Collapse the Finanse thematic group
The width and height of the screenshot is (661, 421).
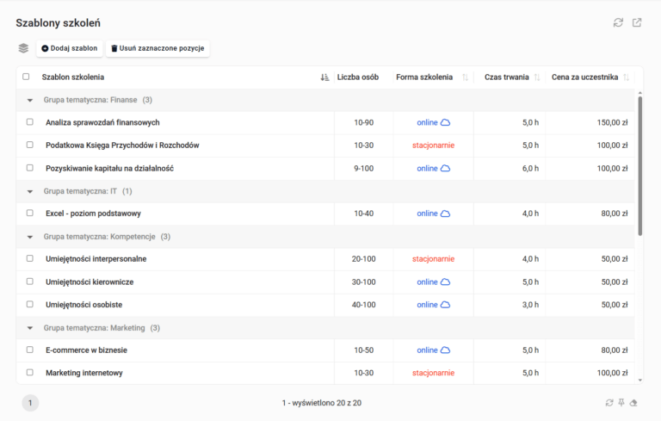pos(30,100)
